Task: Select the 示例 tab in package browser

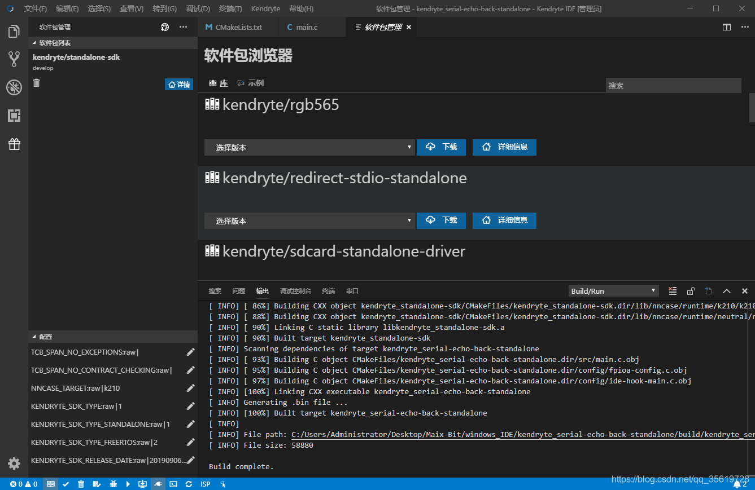Action: (x=251, y=83)
